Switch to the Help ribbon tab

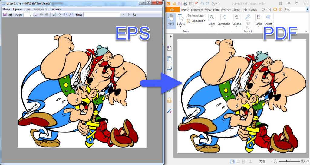(244, 10)
